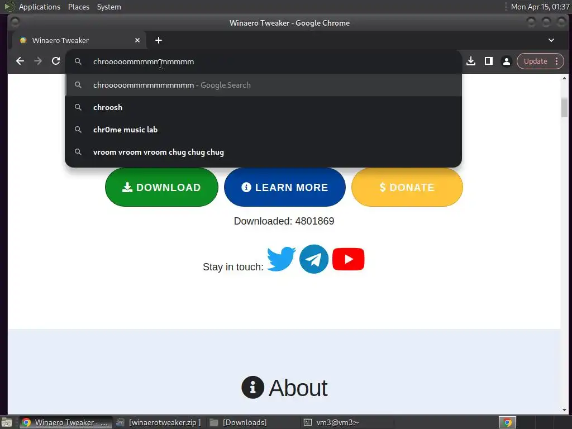Click the green DOWNLOAD button
The height and width of the screenshot is (429, 572).
pyautogui.click(x=161, y=187)
